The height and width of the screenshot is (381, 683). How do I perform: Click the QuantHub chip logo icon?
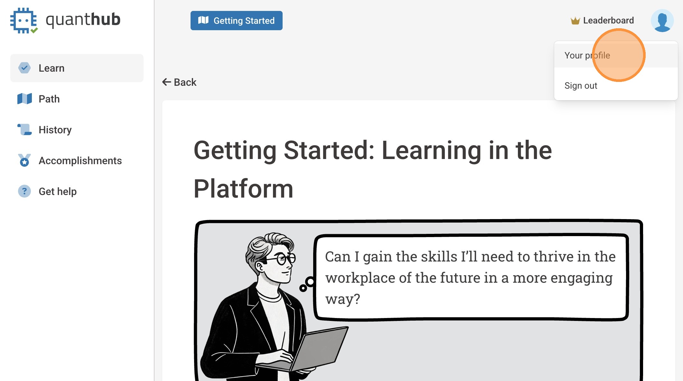click(24, 21)
